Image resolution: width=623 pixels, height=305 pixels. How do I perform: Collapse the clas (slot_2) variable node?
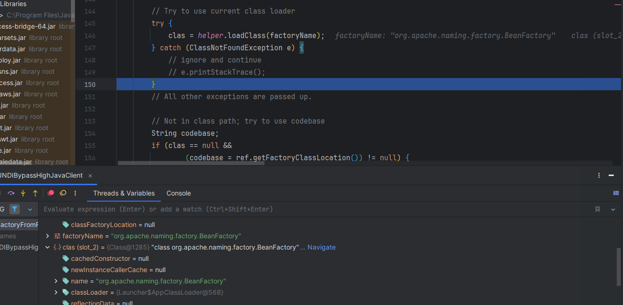47,247
